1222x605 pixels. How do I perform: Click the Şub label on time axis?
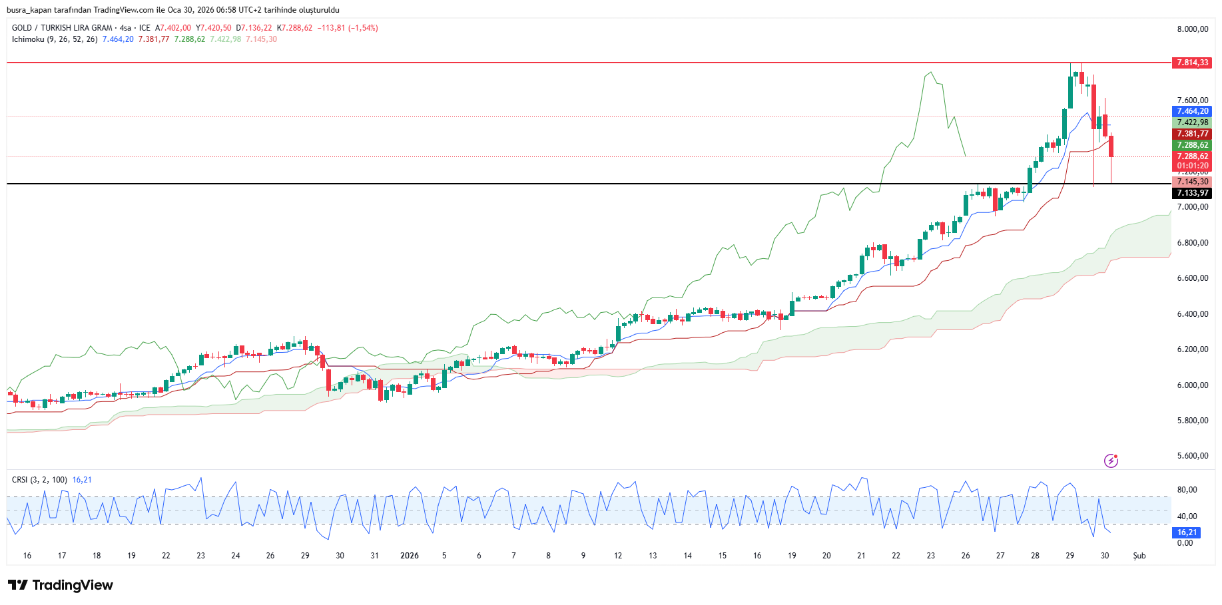(1139, 556)
